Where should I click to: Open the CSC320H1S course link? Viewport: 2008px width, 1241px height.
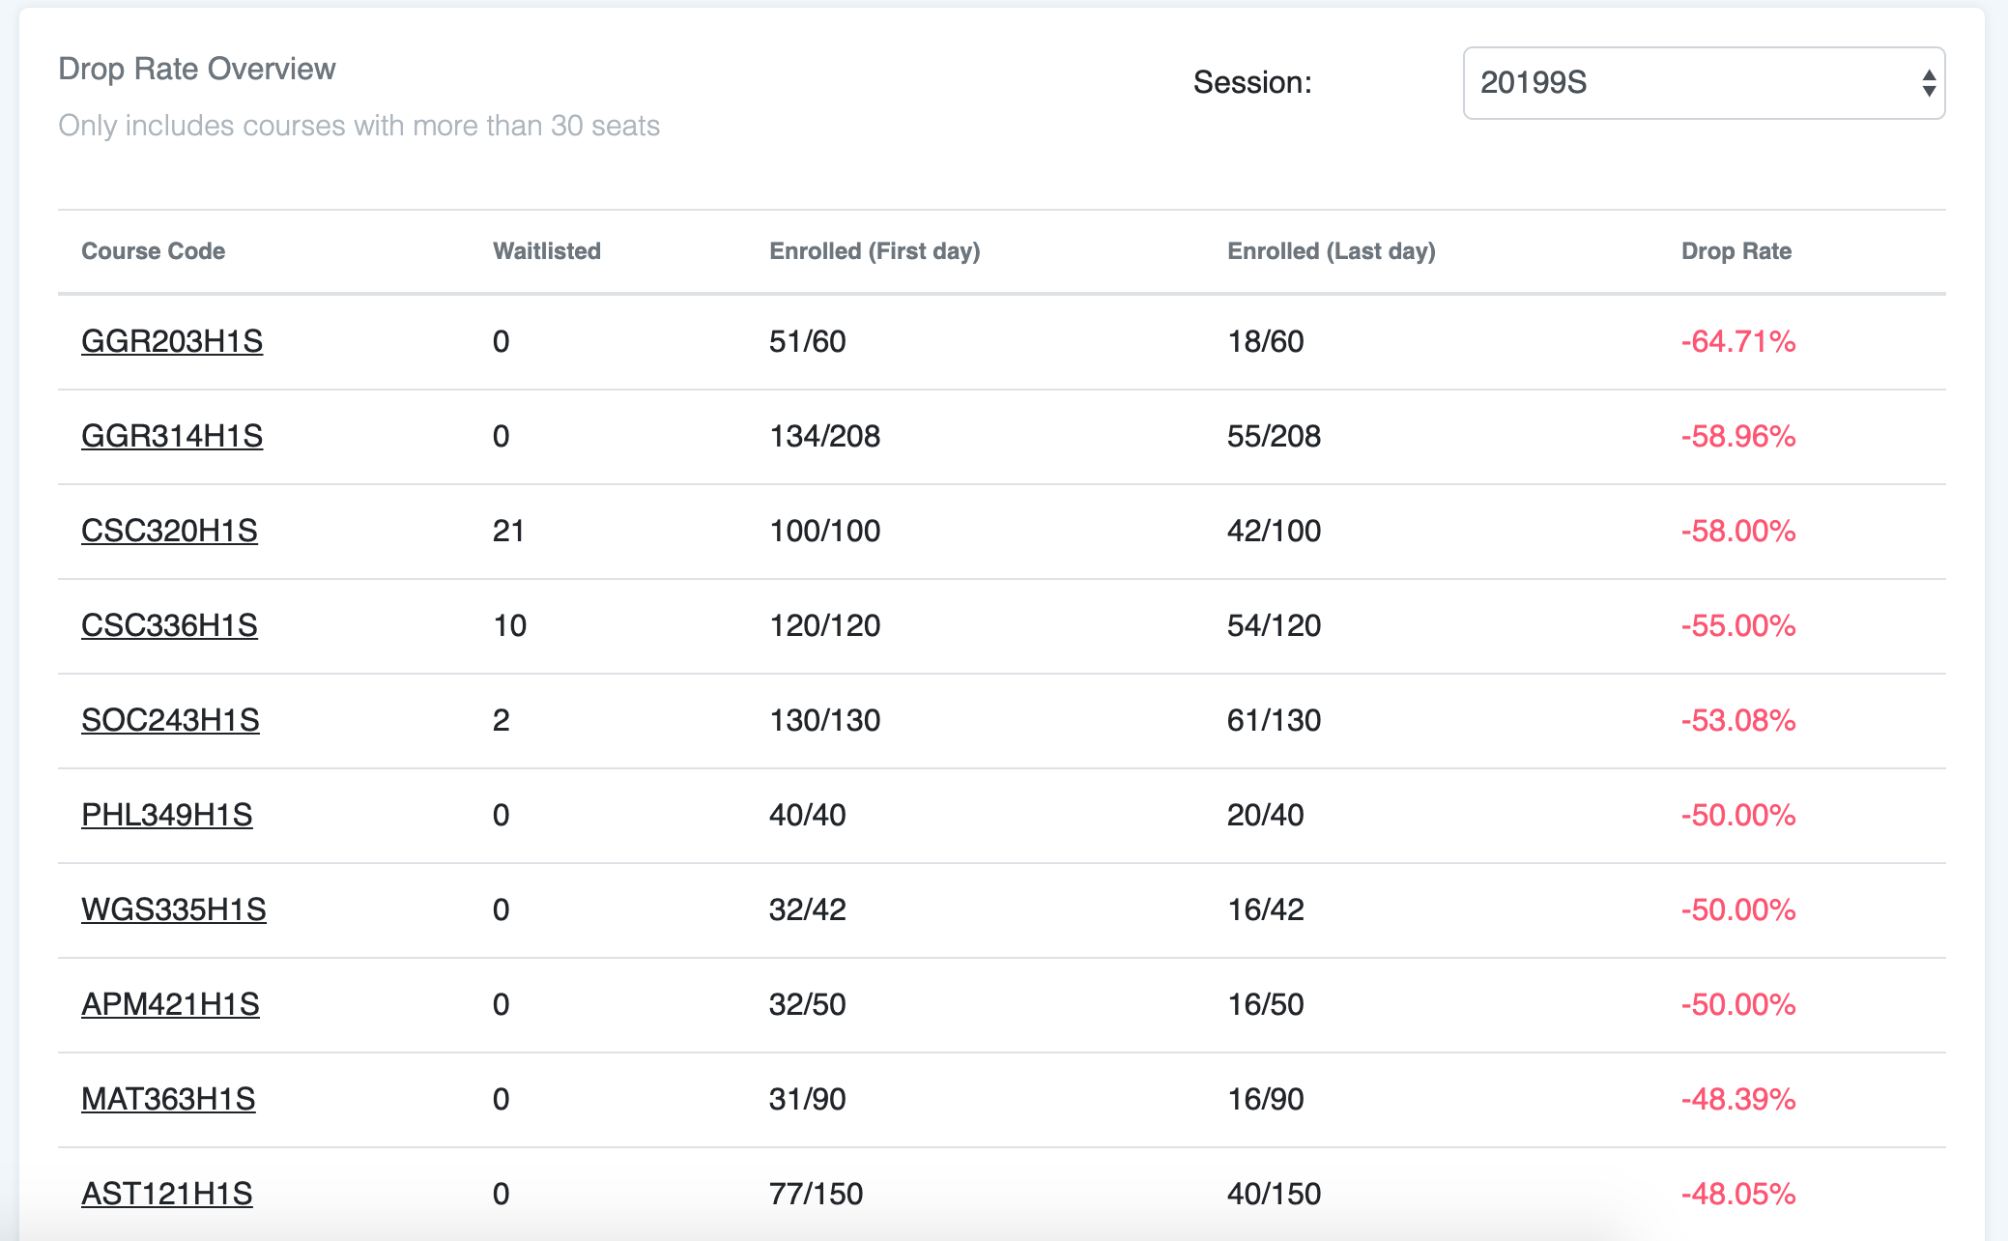pyautogui.click(x=169, y=531)
